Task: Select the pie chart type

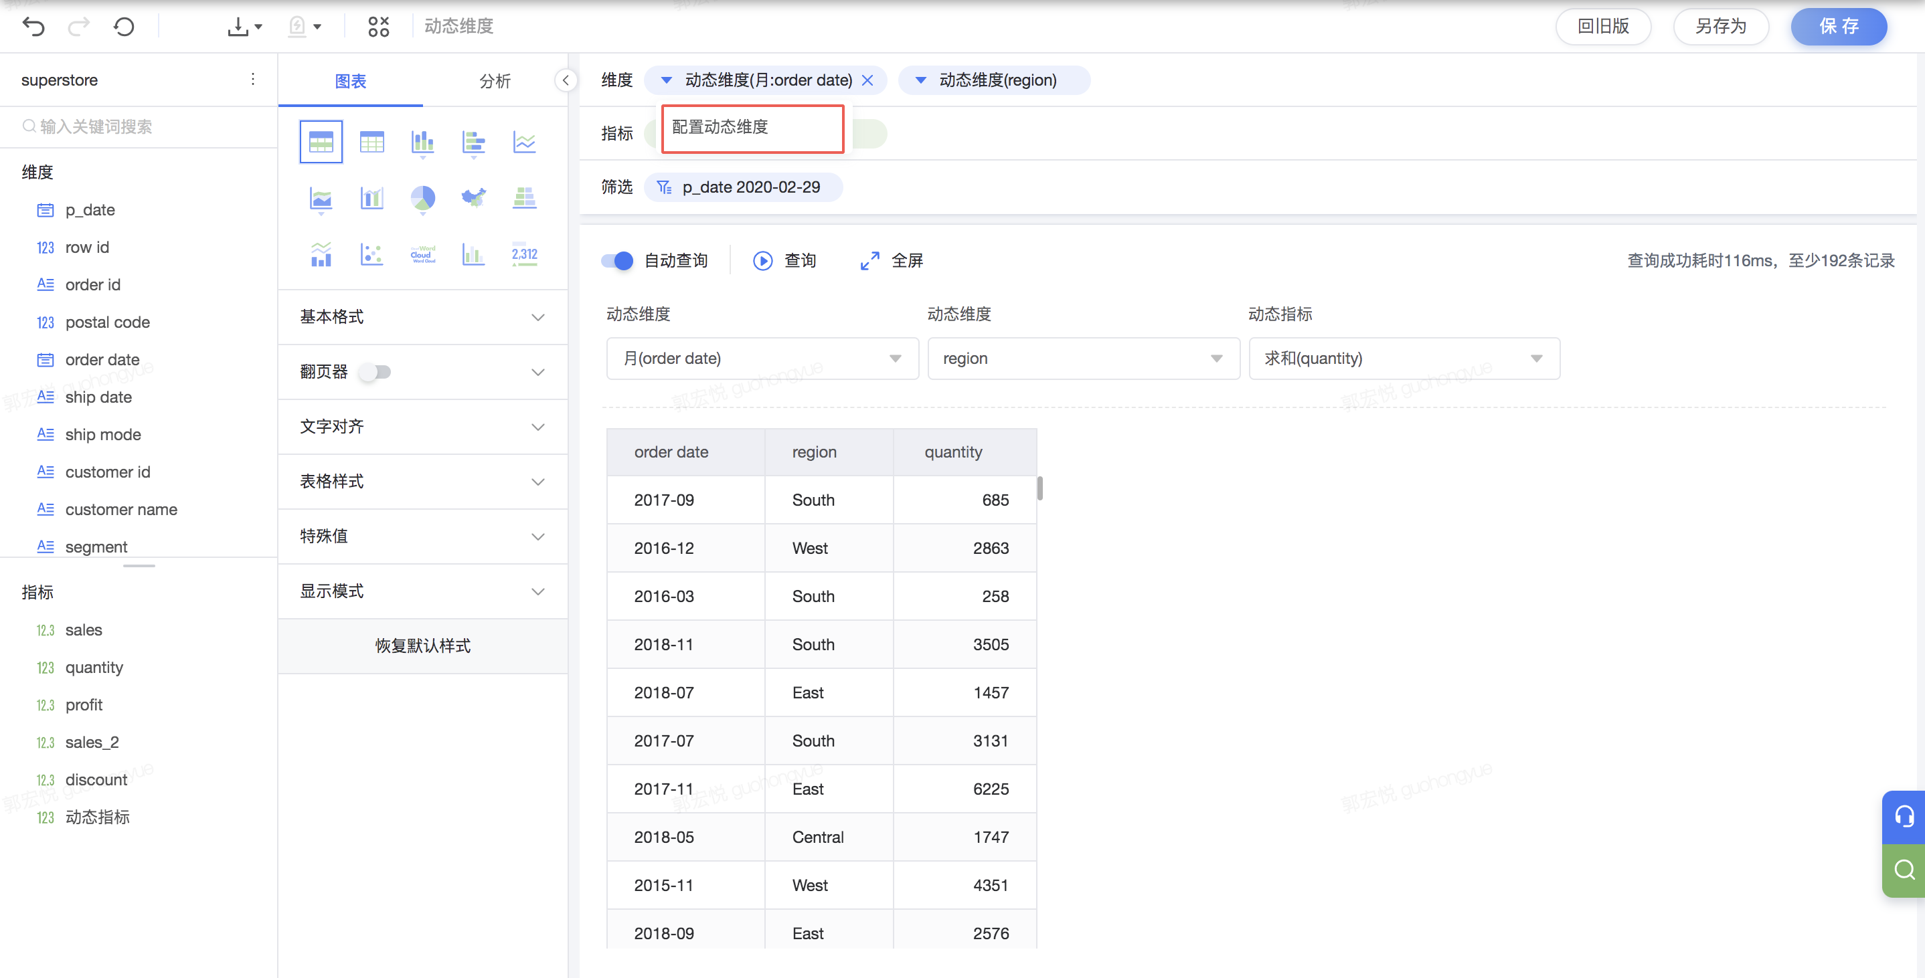Action: click(423, 199)
